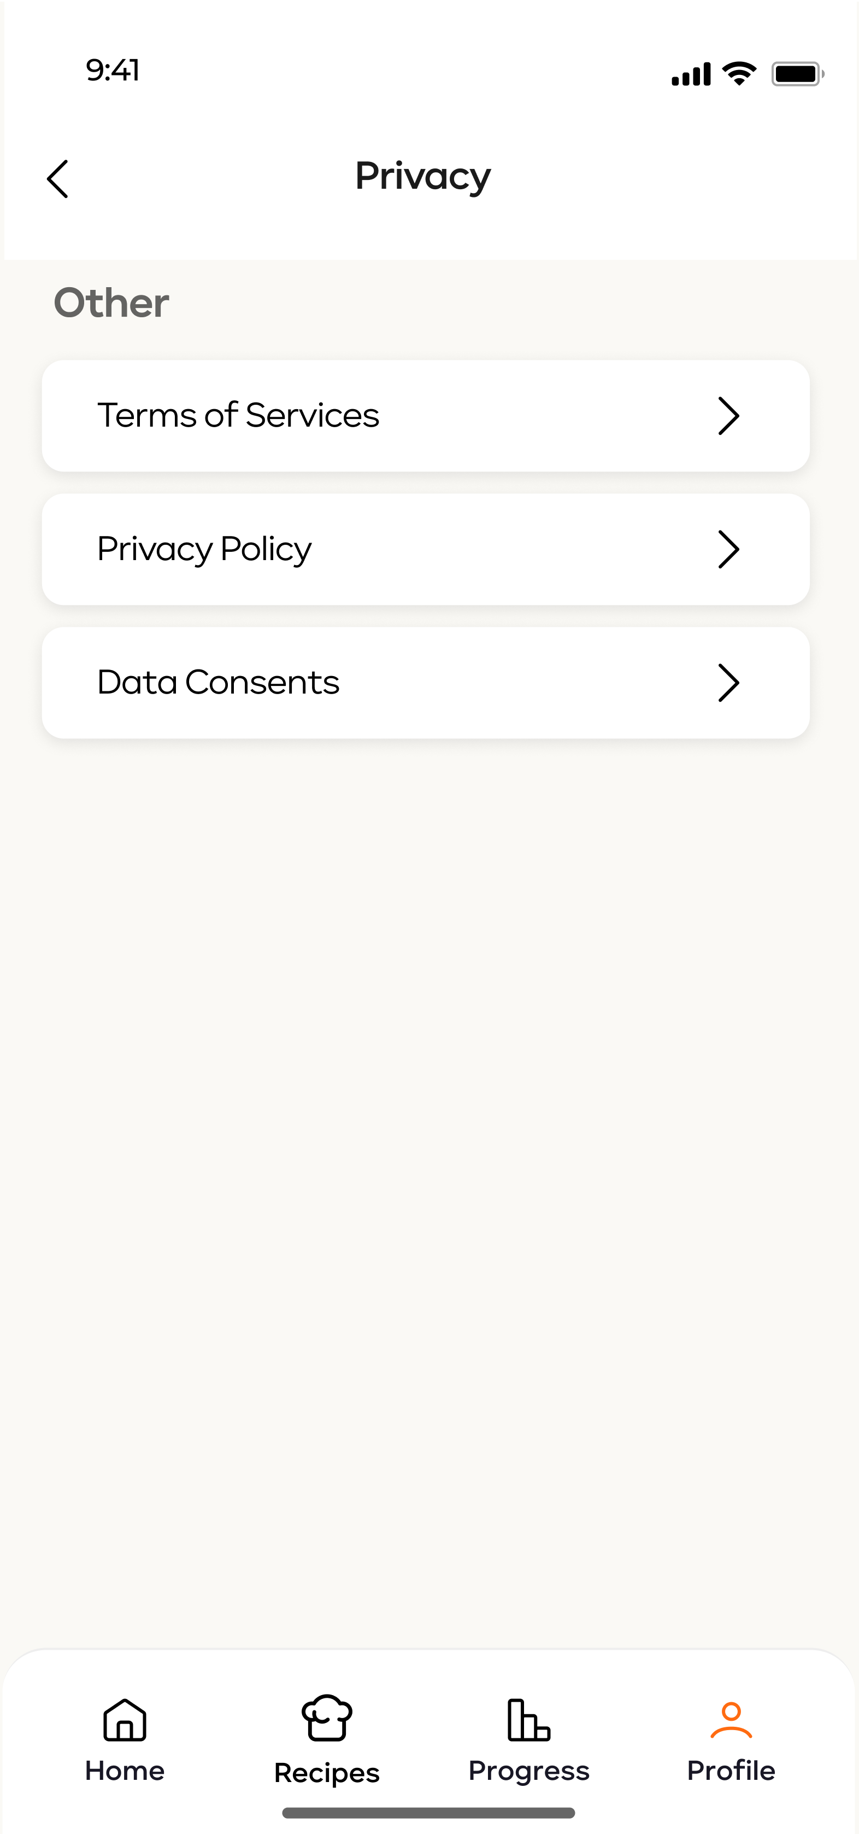Select the Progress bar chart icon

(x=528, y=1719)
